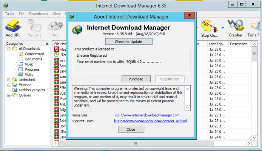Click the Resume toolbar icon
Image resolution: width=262 pixels, height=151 pixels.
tap(34, 28)
